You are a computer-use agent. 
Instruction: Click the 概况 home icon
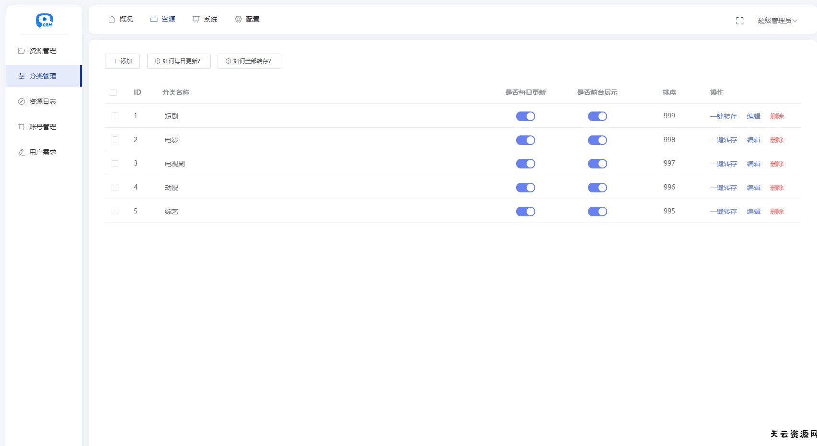point(112,19)
